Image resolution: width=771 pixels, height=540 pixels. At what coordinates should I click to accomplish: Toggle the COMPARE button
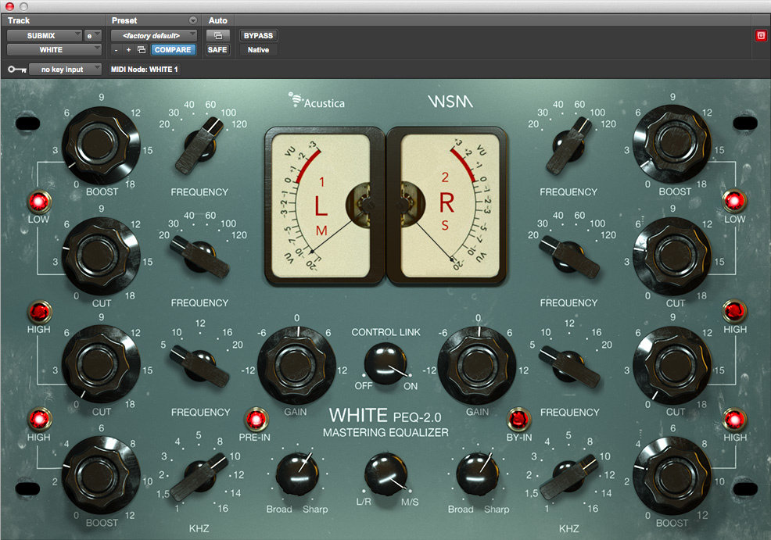pos(173,50)
